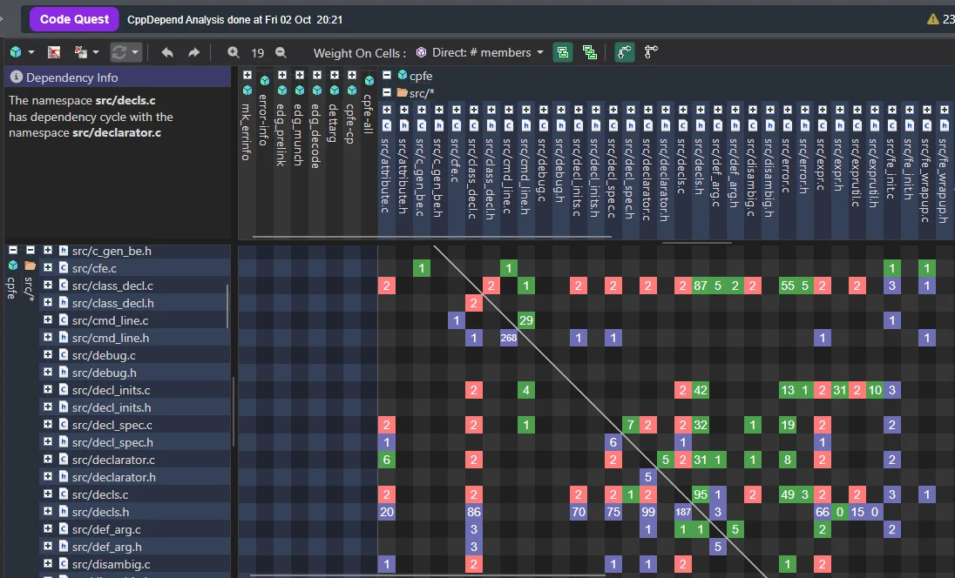Zoom out on matrix cells
The image size is (955, 578).
coord(281,52)
